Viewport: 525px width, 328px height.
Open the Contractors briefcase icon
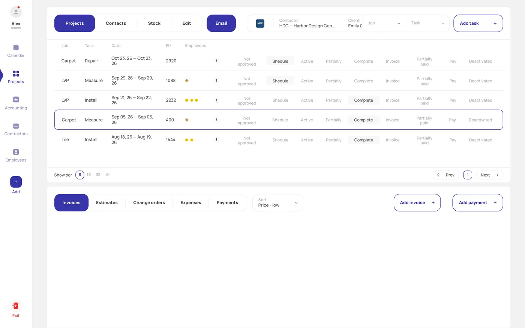coord(16,126)
